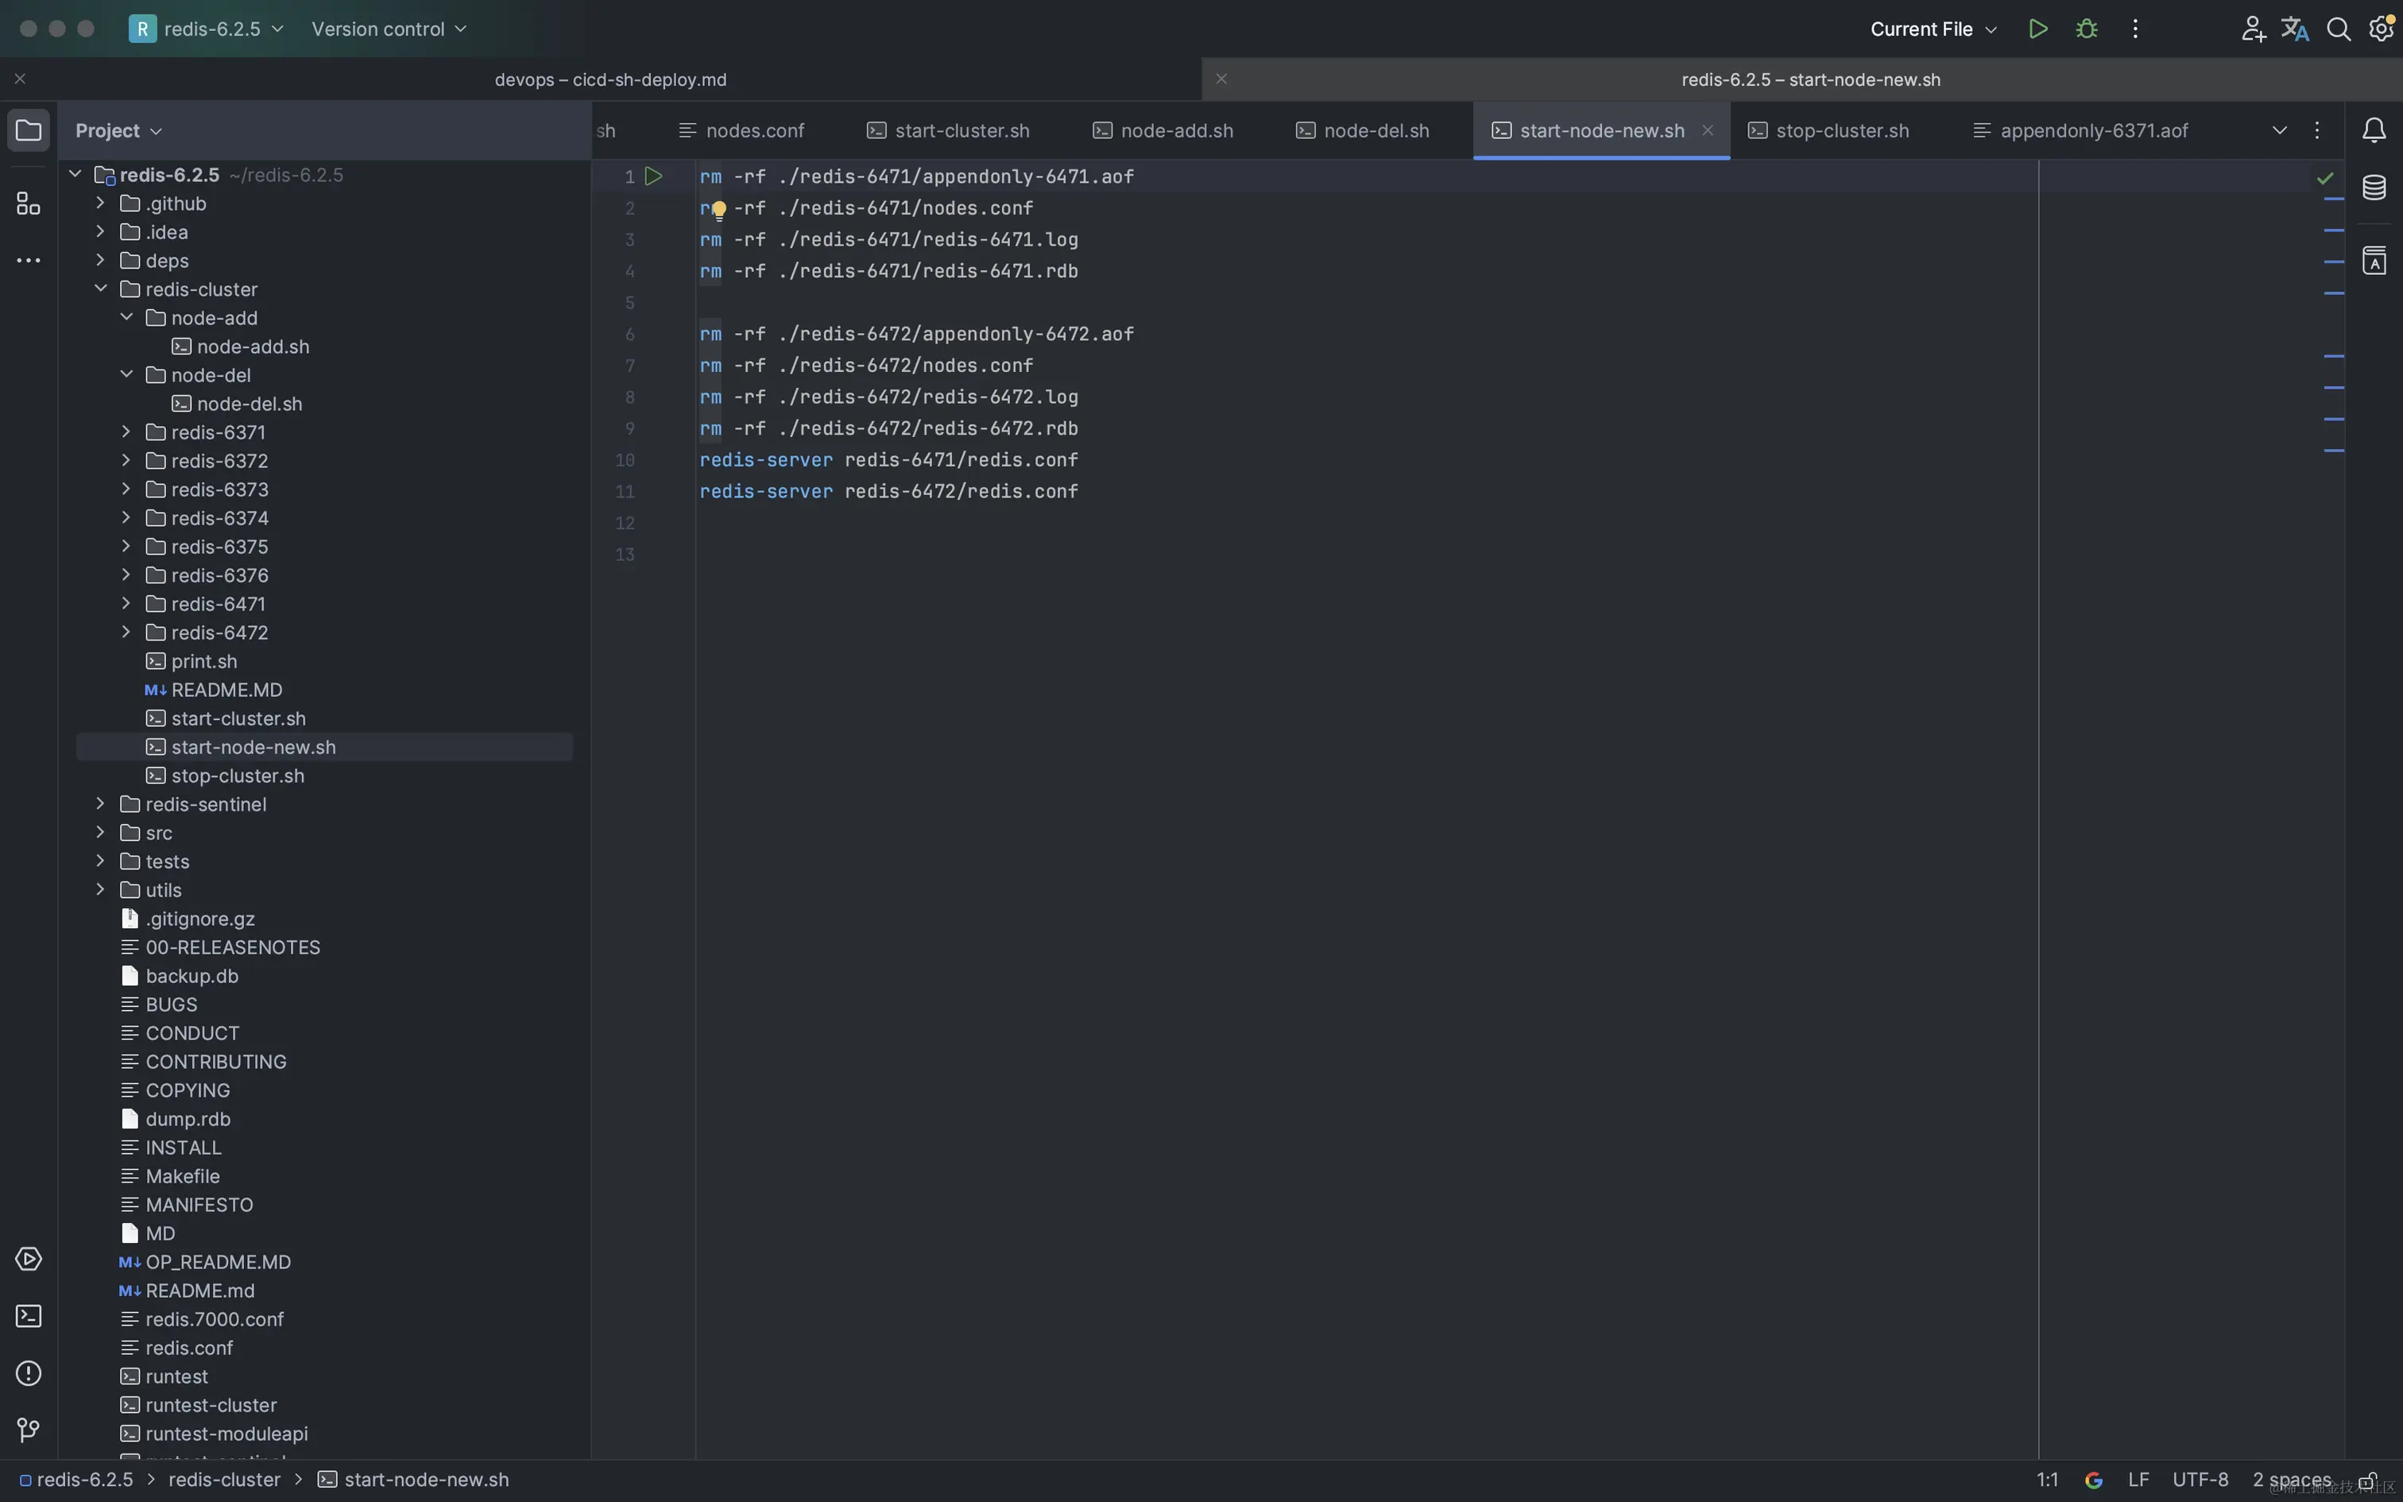Open the AI Assistant sidebar icon

2374,261
